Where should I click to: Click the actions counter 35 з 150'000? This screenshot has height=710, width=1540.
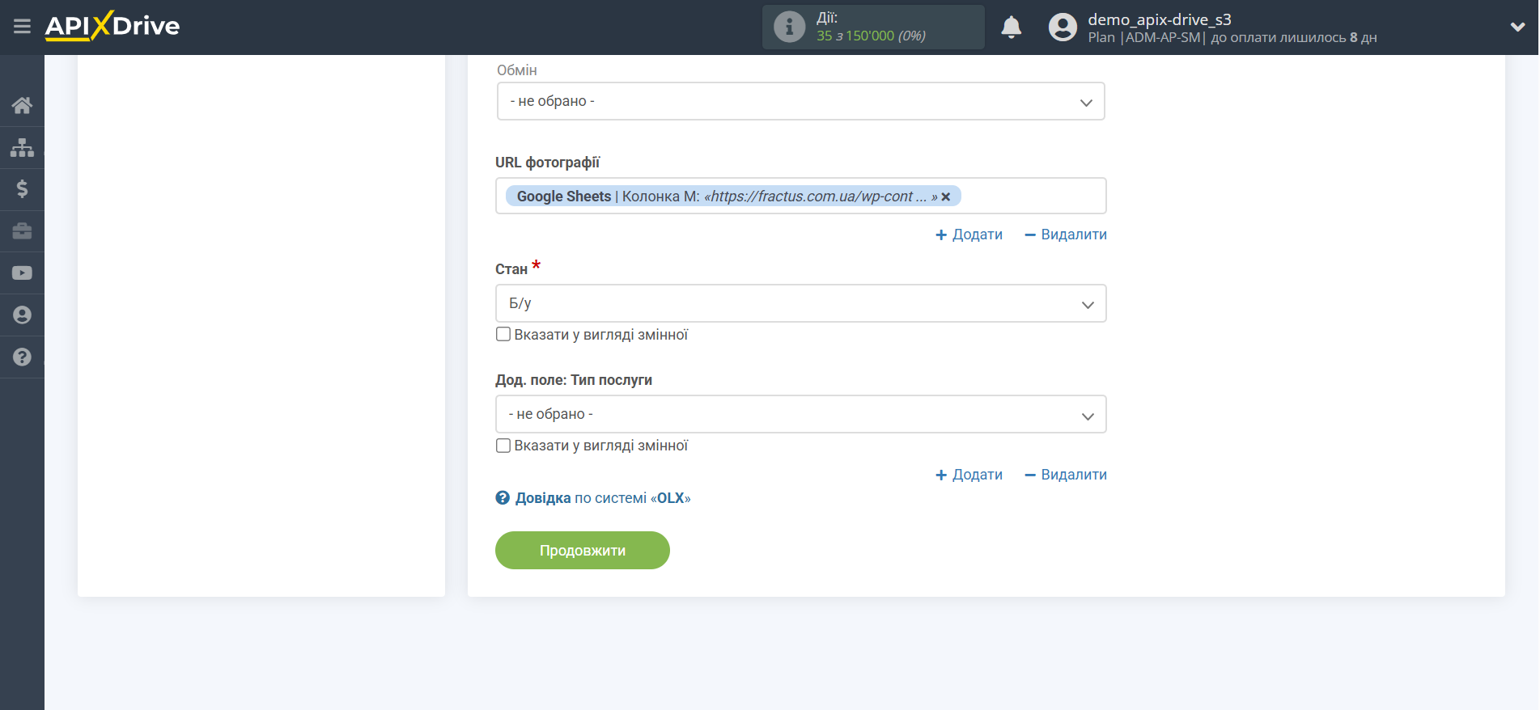871,36
